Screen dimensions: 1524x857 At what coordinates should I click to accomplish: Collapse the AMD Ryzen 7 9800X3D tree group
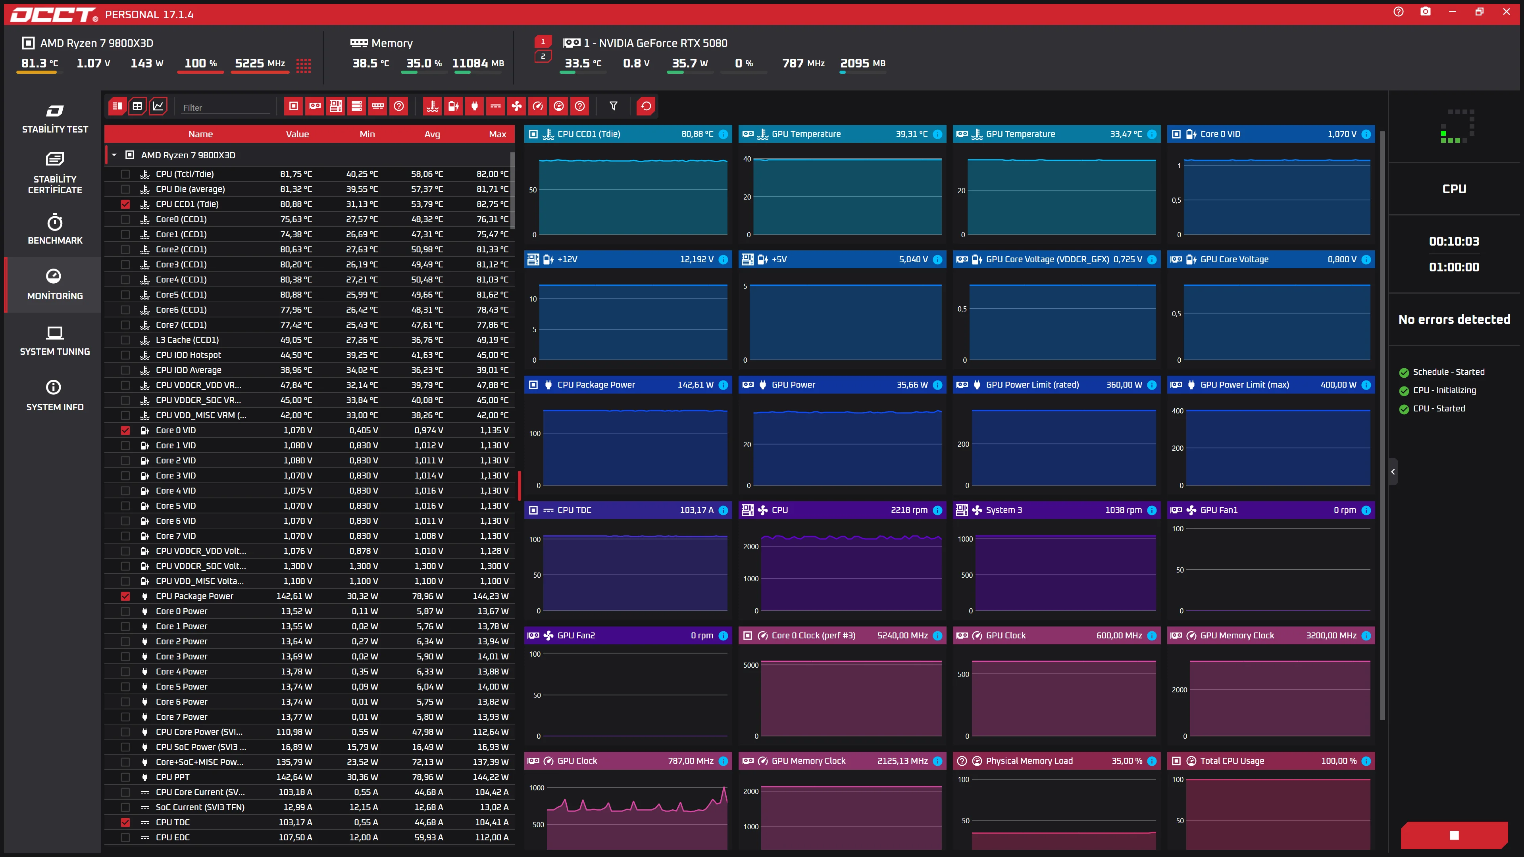coord(114,156)
